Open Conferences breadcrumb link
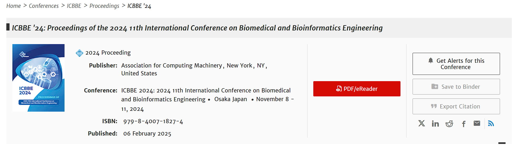 pyautogui.click(x=44, y=6)
